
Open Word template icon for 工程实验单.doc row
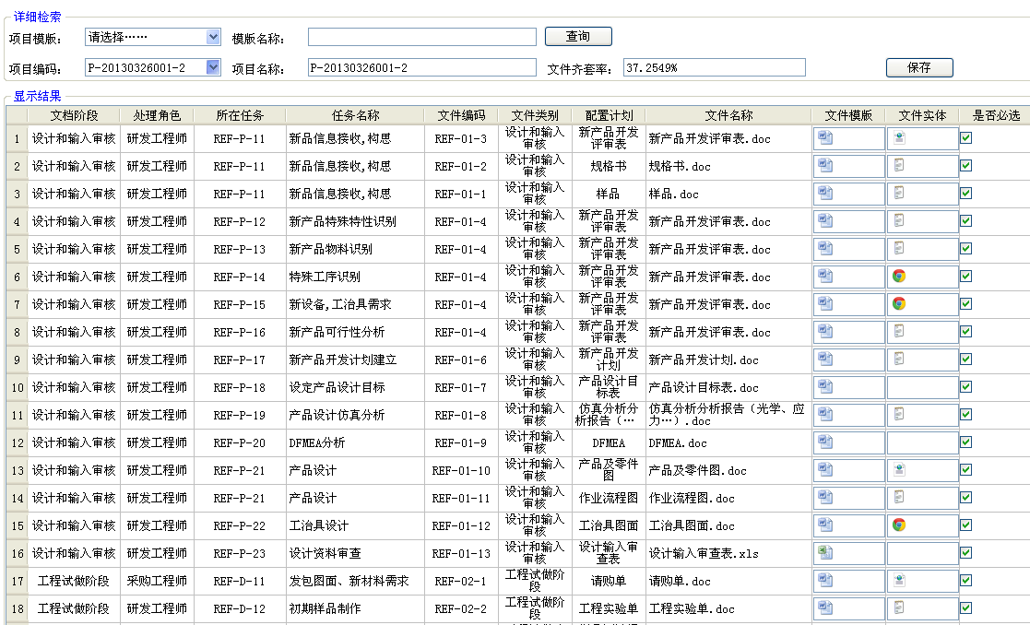(x=825, y=607)
